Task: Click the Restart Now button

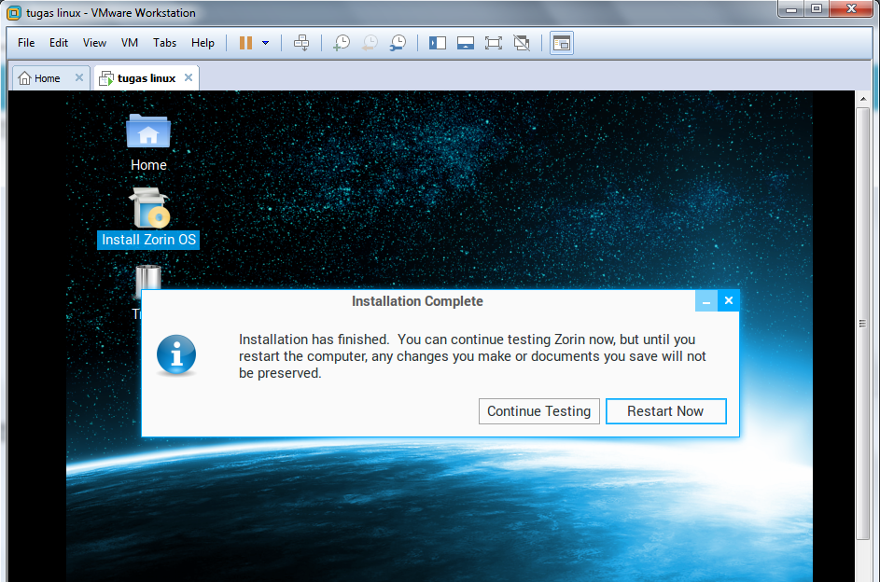Action: (665, 411)
